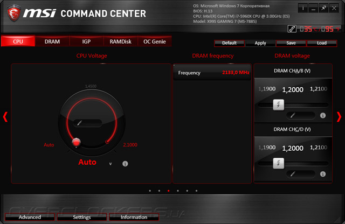Click the Default button
Image resolution: width=345 pixels, height=224 pixels.
click(229, 43)
